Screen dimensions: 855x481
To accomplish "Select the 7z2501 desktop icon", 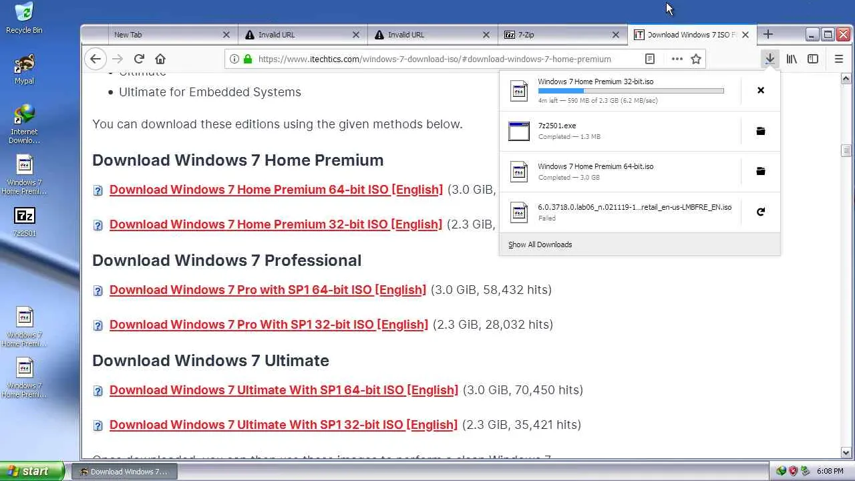I will click(24, 222).
